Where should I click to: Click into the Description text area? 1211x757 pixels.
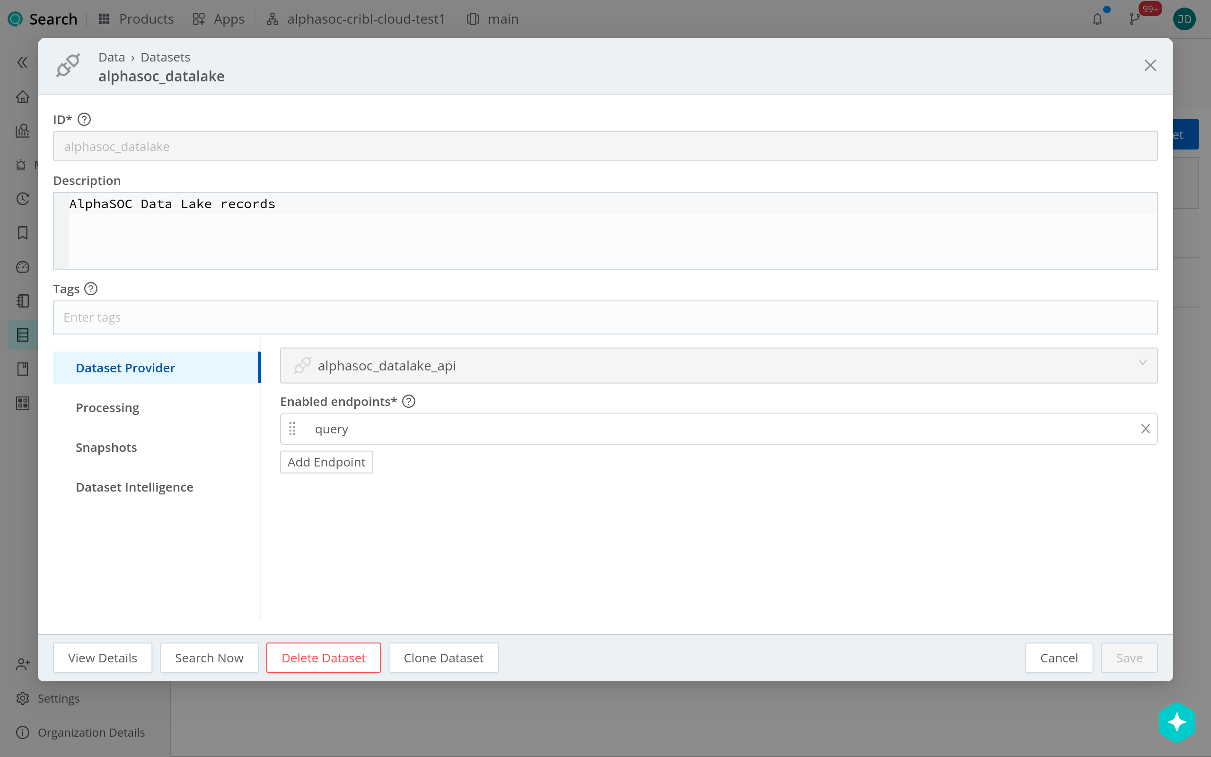tap(605, 231)
